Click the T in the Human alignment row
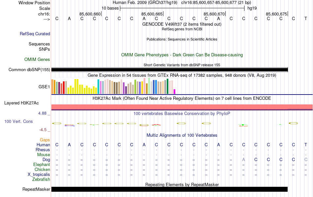The width and height of the screenshot is (313, 197). click(x=306, y=145)
